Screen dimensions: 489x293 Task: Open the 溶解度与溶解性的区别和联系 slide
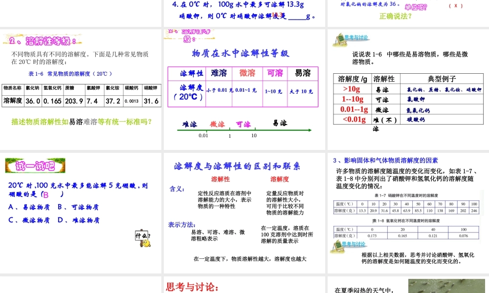[x=244, y=213]
